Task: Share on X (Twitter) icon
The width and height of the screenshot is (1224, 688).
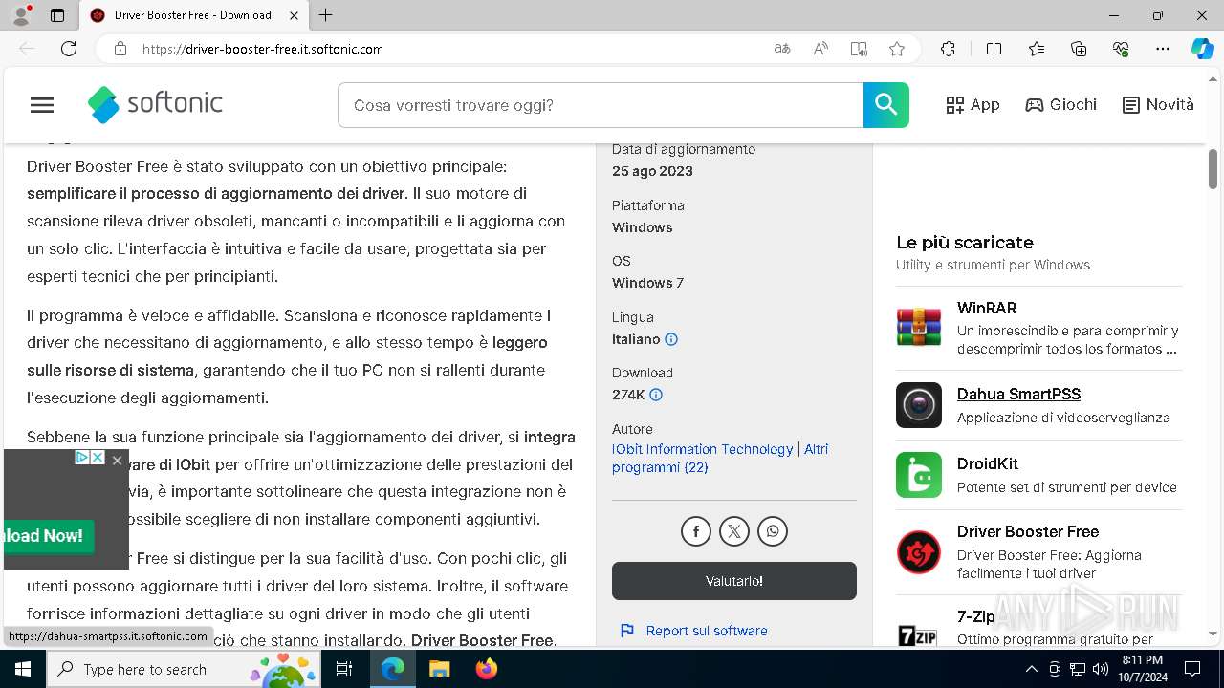Action: (734, 531)
